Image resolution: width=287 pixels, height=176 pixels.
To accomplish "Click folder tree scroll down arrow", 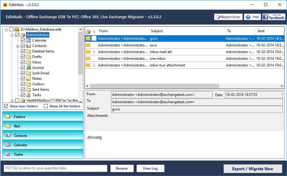I will point(80,102).
